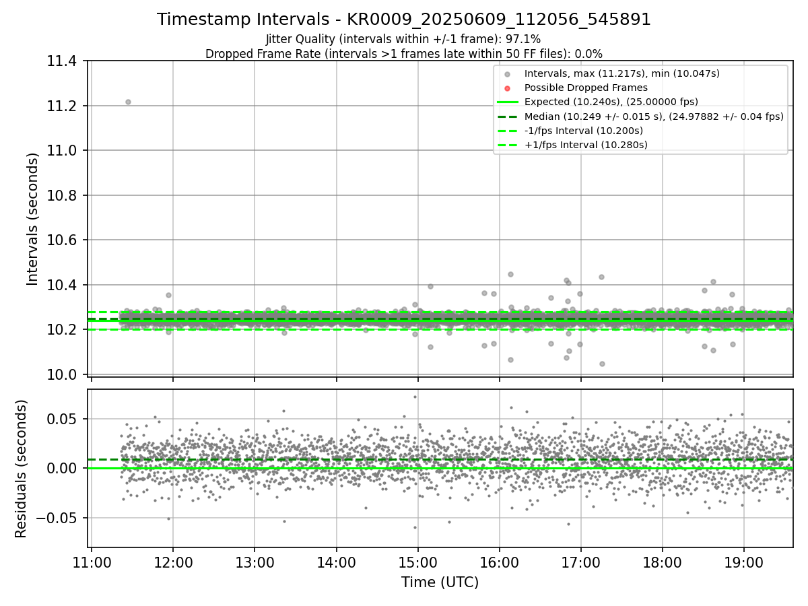The width and height of the screenshot is (808, 606).
Task: Click the outlier data point near 11.2 seconds
Action: point(128,102)
